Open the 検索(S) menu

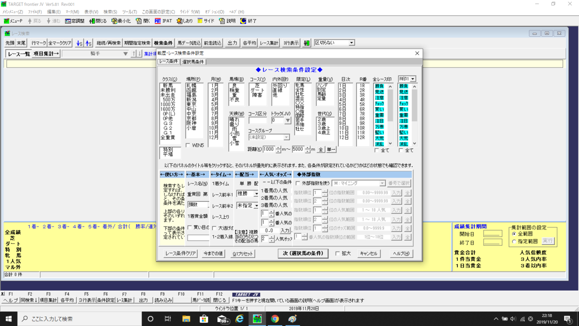[x=111, y=12]
